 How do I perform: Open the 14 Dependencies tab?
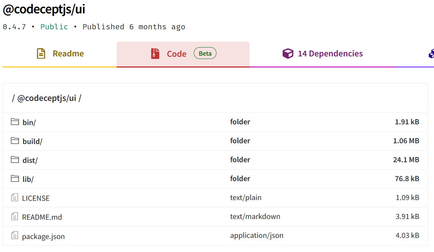tap(322, 53)
